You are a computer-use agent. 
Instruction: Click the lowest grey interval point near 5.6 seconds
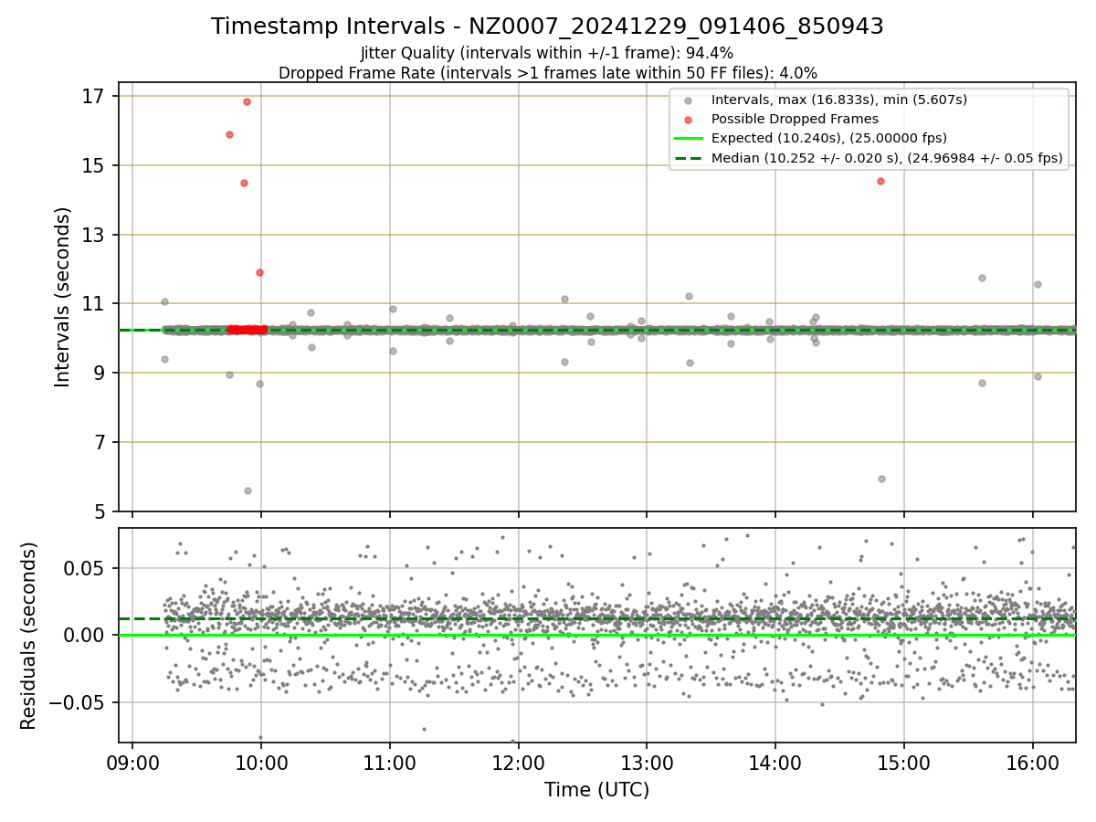coord(248,490)
